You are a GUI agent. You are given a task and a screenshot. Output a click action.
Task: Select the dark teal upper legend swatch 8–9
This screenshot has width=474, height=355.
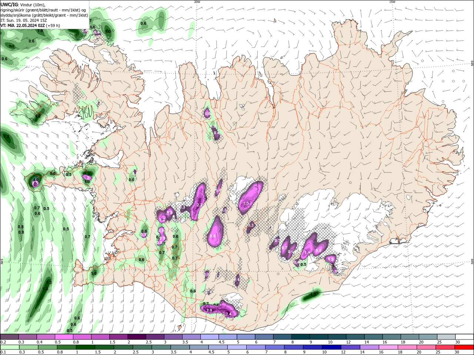300,337
